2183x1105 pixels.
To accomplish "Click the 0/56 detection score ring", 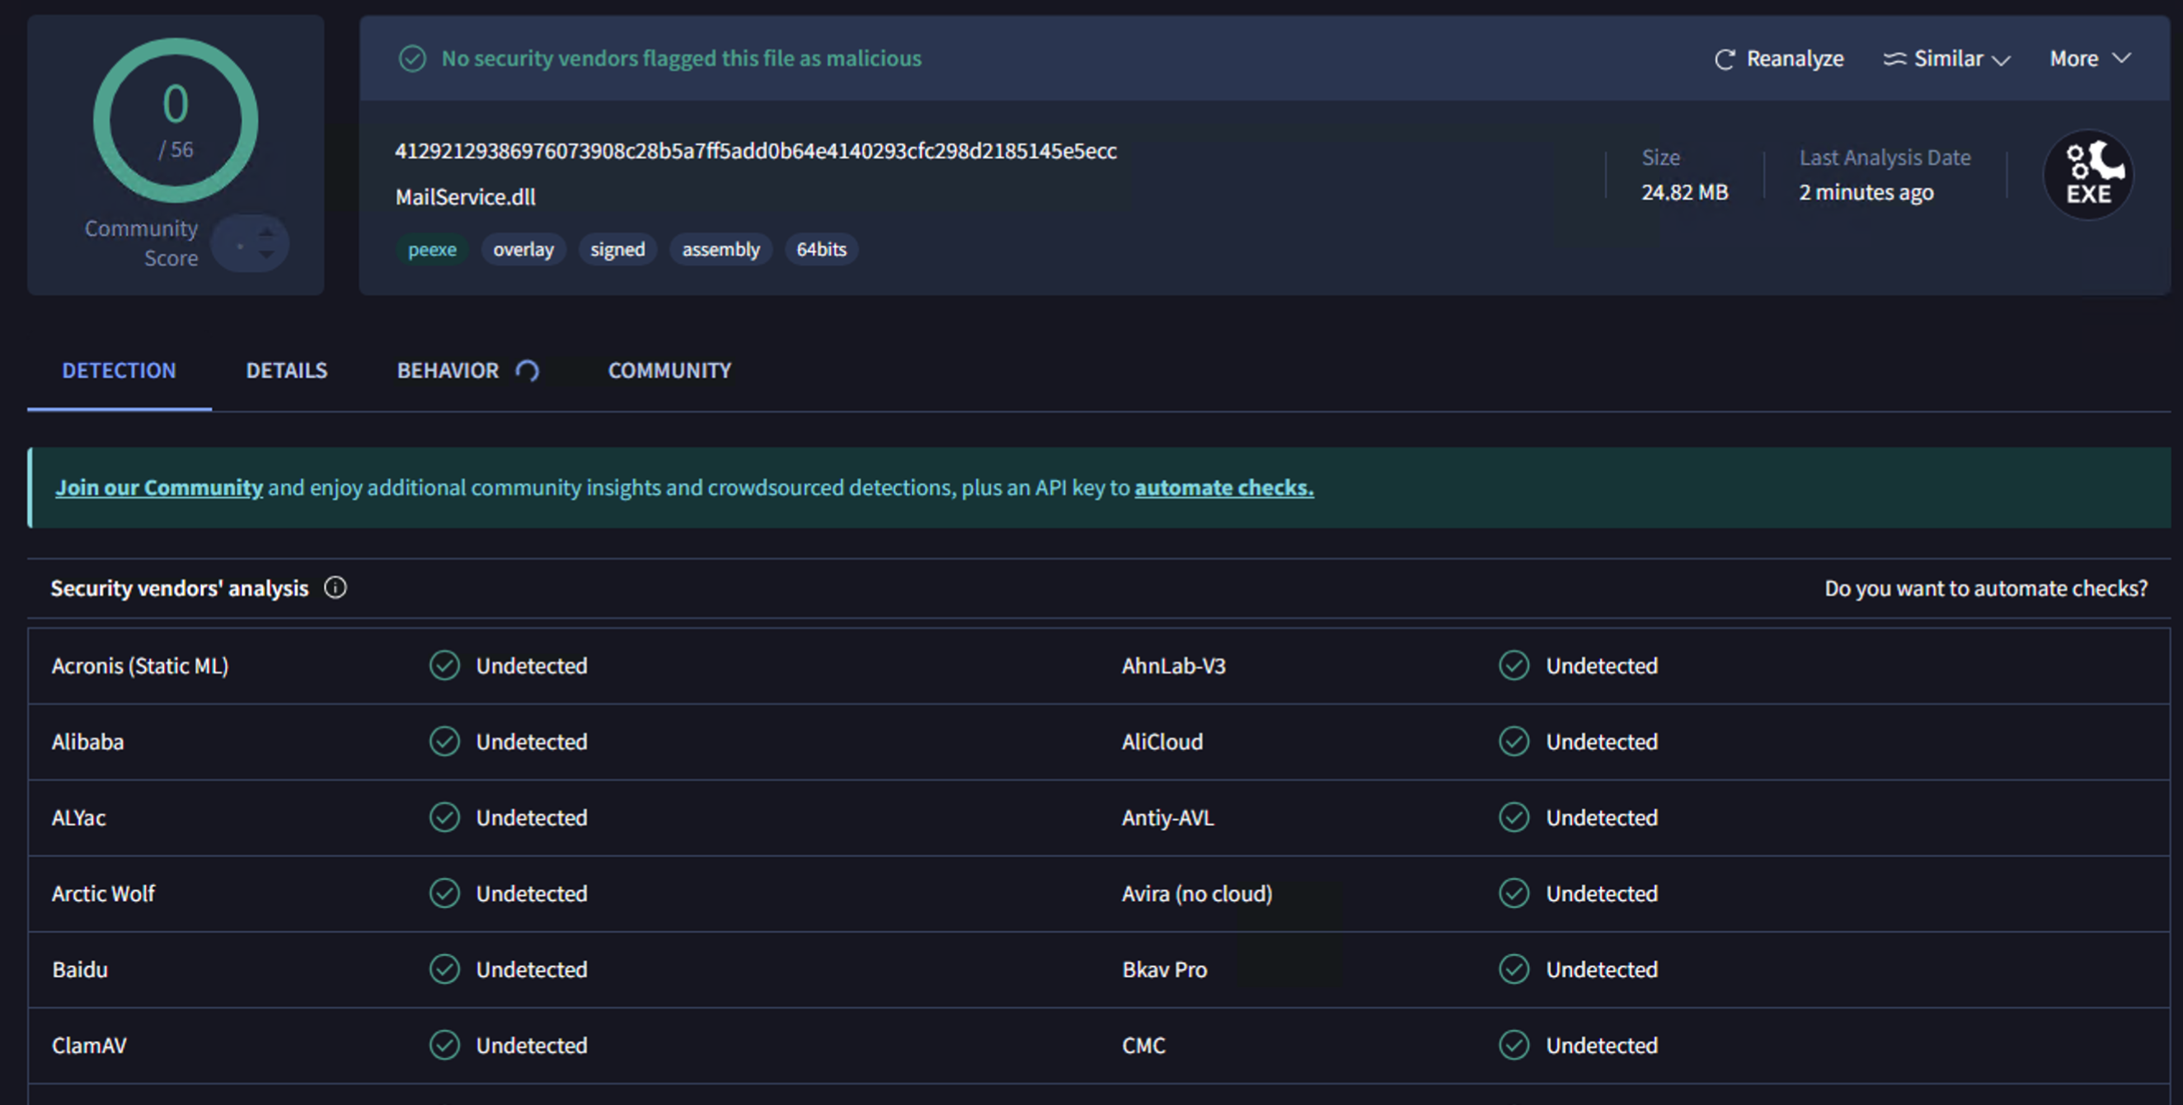I will 176,120.
